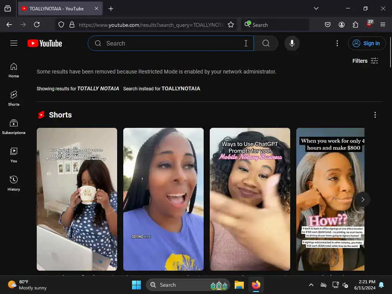The height and width of the screenshot is (294, 392).
Task: Open the Windows Start menu
Action: tap(137, 285)
